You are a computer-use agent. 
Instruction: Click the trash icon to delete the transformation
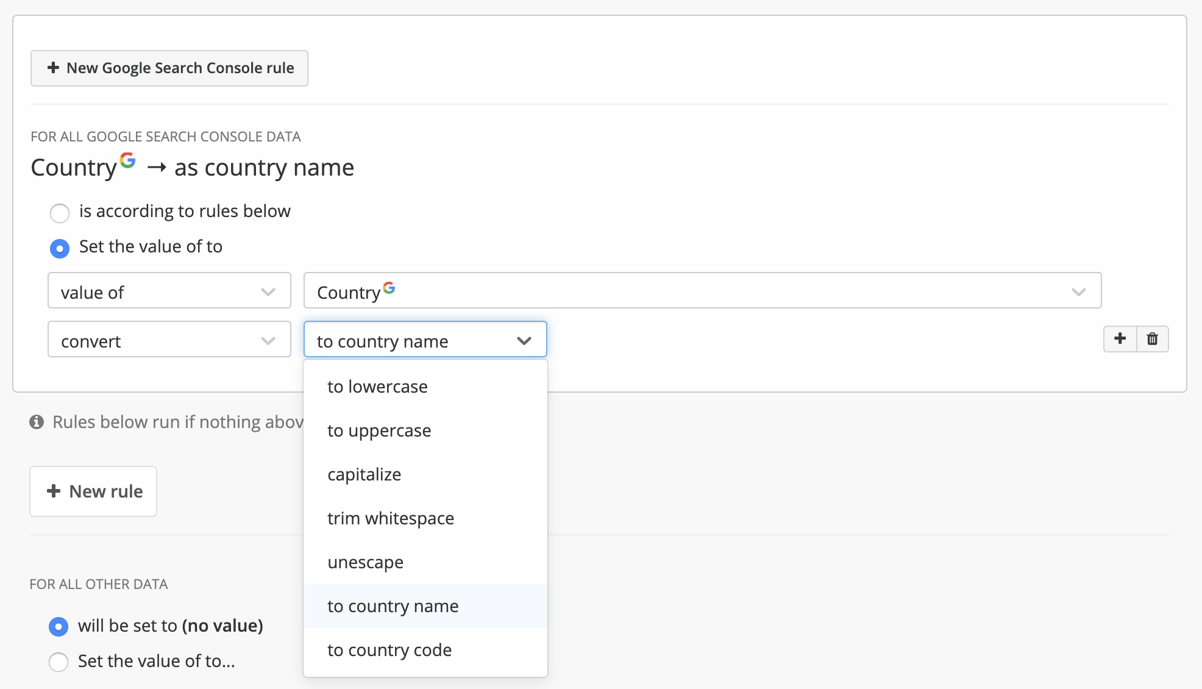tap(1152, 339)
